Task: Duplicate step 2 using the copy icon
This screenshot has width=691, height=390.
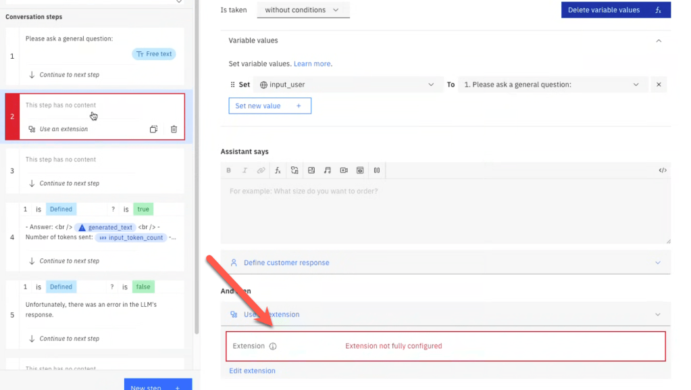Action: (x=153, y=129)
